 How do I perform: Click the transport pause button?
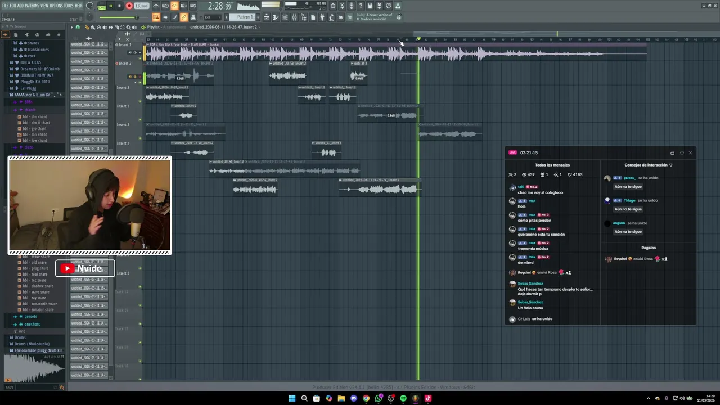[x=110, y=6]
